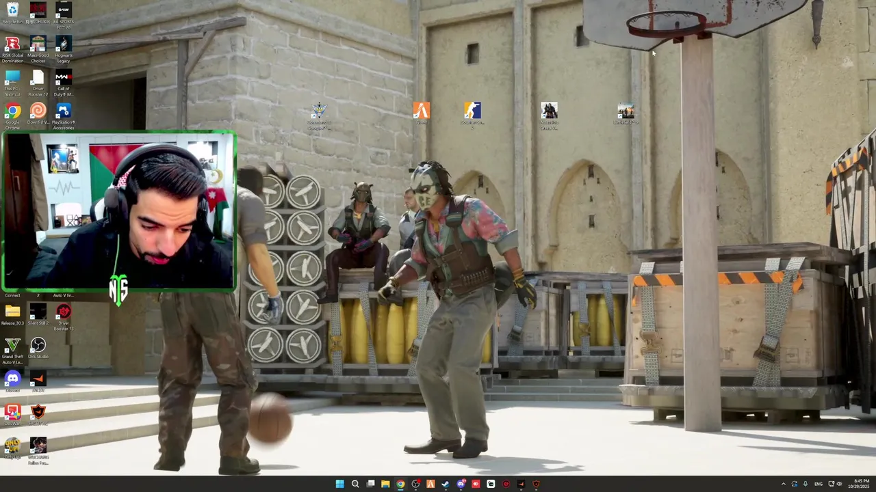The height and width of the screenshot is (492, 876).
Task: Open Driver Booster 12 file icon
Action: coord(38,83)
